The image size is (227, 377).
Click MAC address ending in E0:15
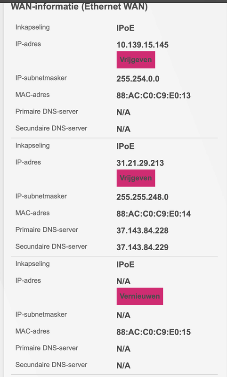click(x=154, y=332)
